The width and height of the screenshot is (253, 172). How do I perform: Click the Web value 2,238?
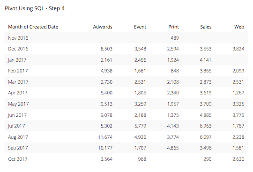(238, 137)
